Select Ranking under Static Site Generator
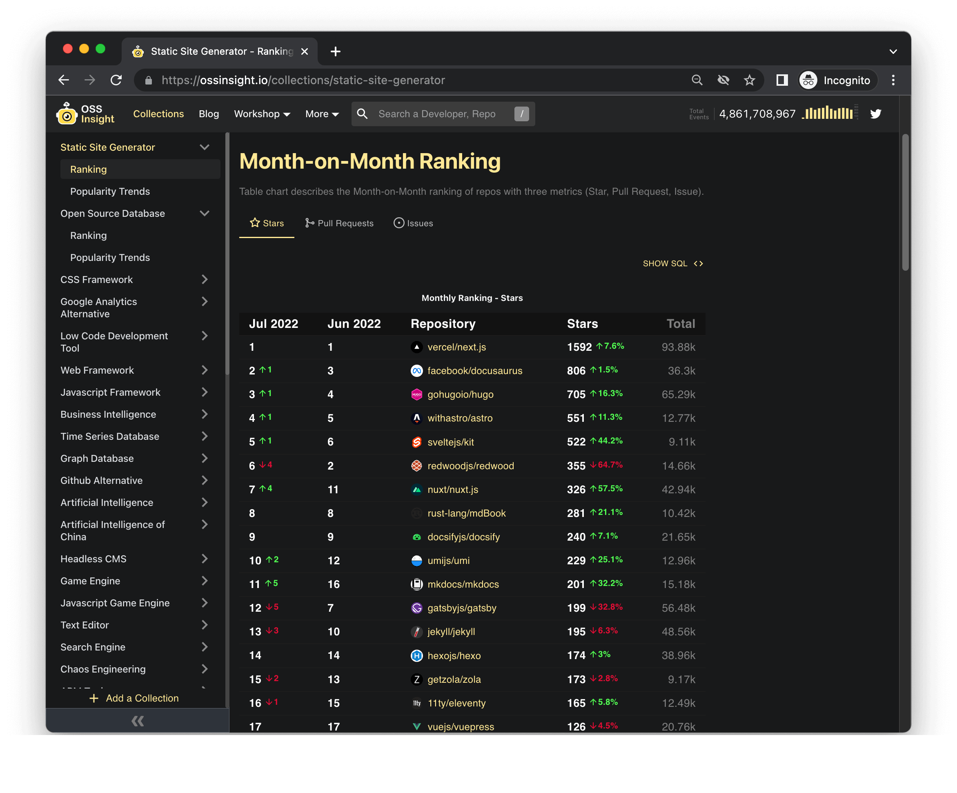The width and height of the screenshot is (957, 793). 140,169
